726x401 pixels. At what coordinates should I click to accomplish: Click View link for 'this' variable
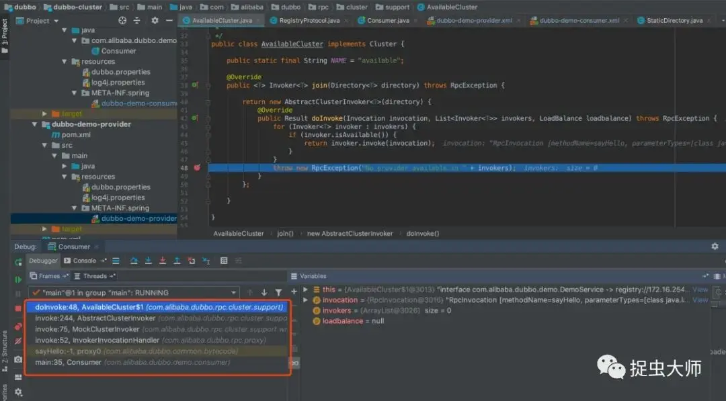(700, 289)
